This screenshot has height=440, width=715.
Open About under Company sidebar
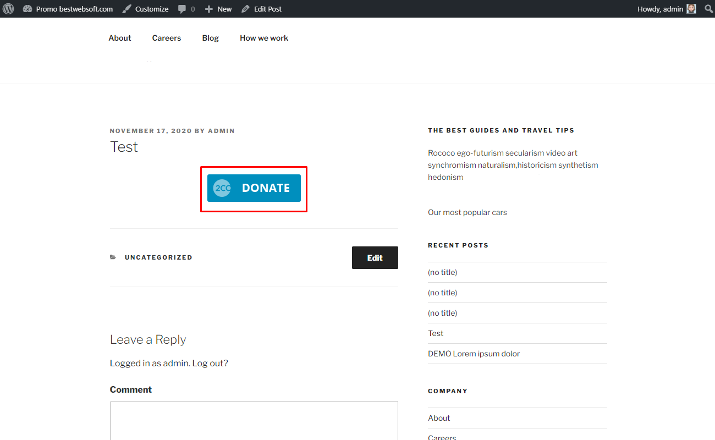click(x=439, y=418)
